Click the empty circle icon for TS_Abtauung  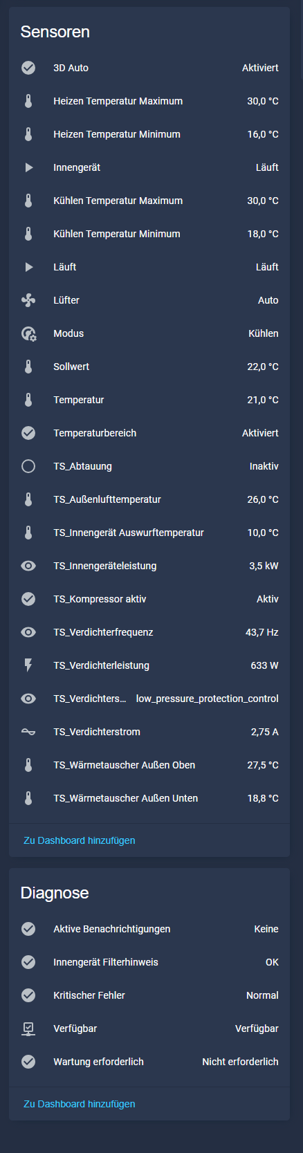tap(28, 466)
